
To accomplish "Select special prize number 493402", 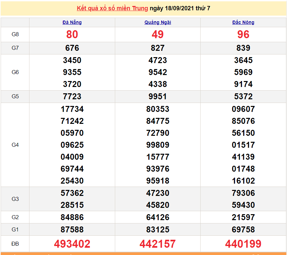I will click(72, 244).
